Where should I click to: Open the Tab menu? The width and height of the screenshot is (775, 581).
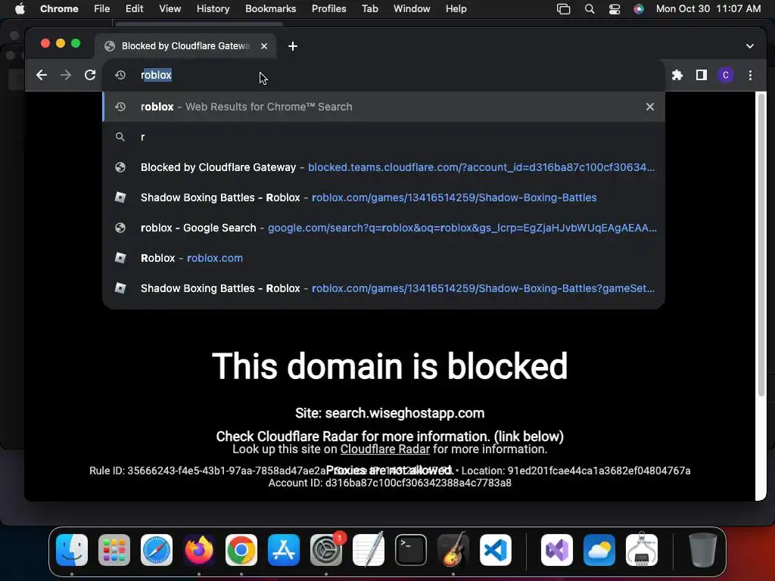369,9
